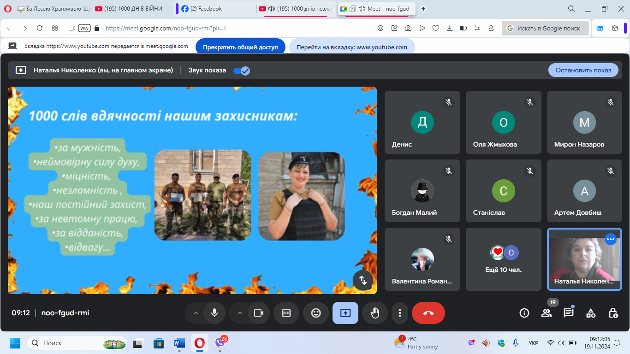Leave the call with red hangup button
The height and width of the screenshot is (354, 630).
point(428,313)
